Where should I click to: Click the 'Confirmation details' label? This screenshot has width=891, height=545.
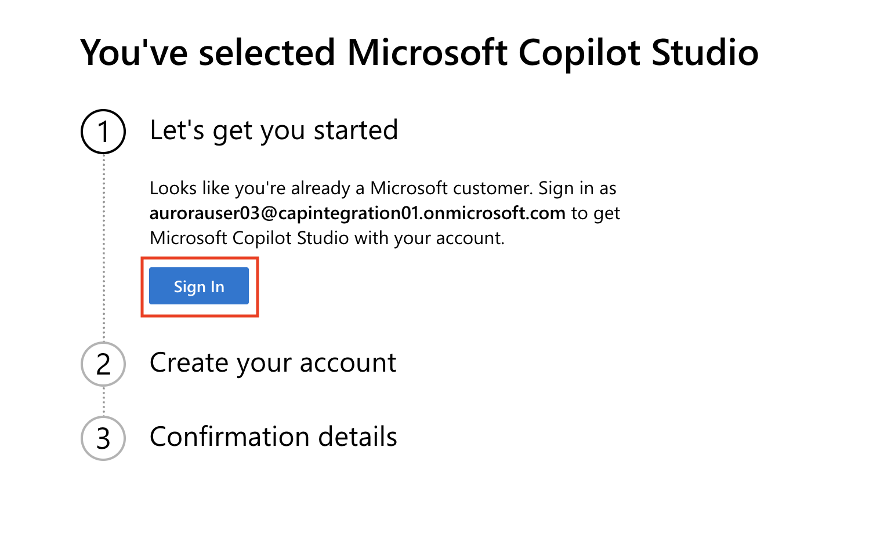point(273,437)
